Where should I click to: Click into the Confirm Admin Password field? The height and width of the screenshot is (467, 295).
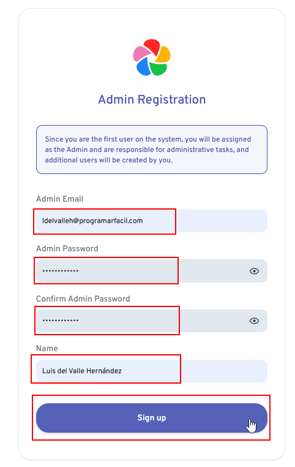(152, 321)
